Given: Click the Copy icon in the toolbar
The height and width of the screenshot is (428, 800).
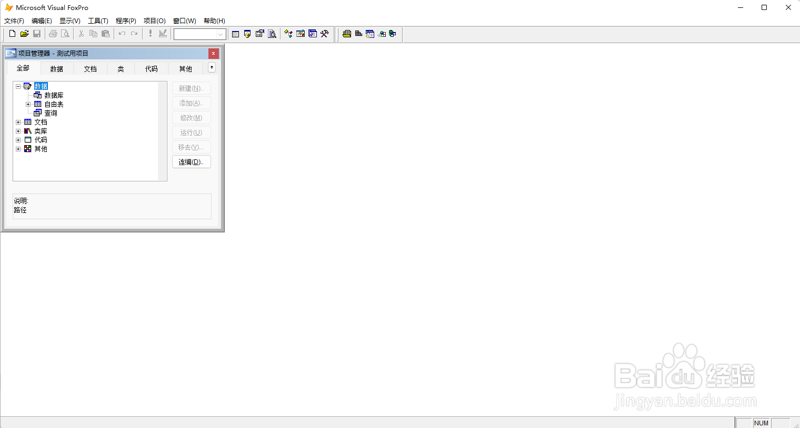Looking at the screenshot, I should pos(93,34).
